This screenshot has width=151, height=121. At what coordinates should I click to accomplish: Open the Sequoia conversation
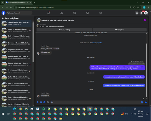click(x=16, y=64)
